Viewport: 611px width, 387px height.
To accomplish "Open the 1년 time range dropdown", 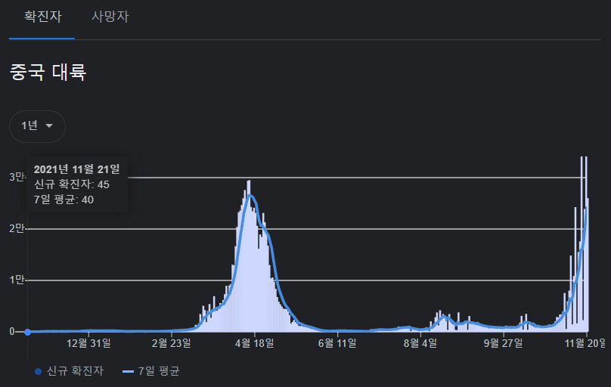I will (x=37, y=126).
